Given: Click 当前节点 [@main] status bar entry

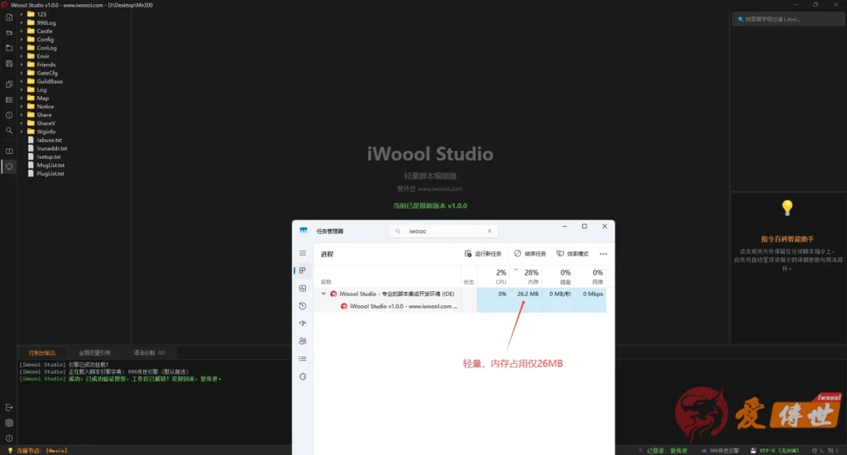Looking at the screenshot, I should [37, 451].
